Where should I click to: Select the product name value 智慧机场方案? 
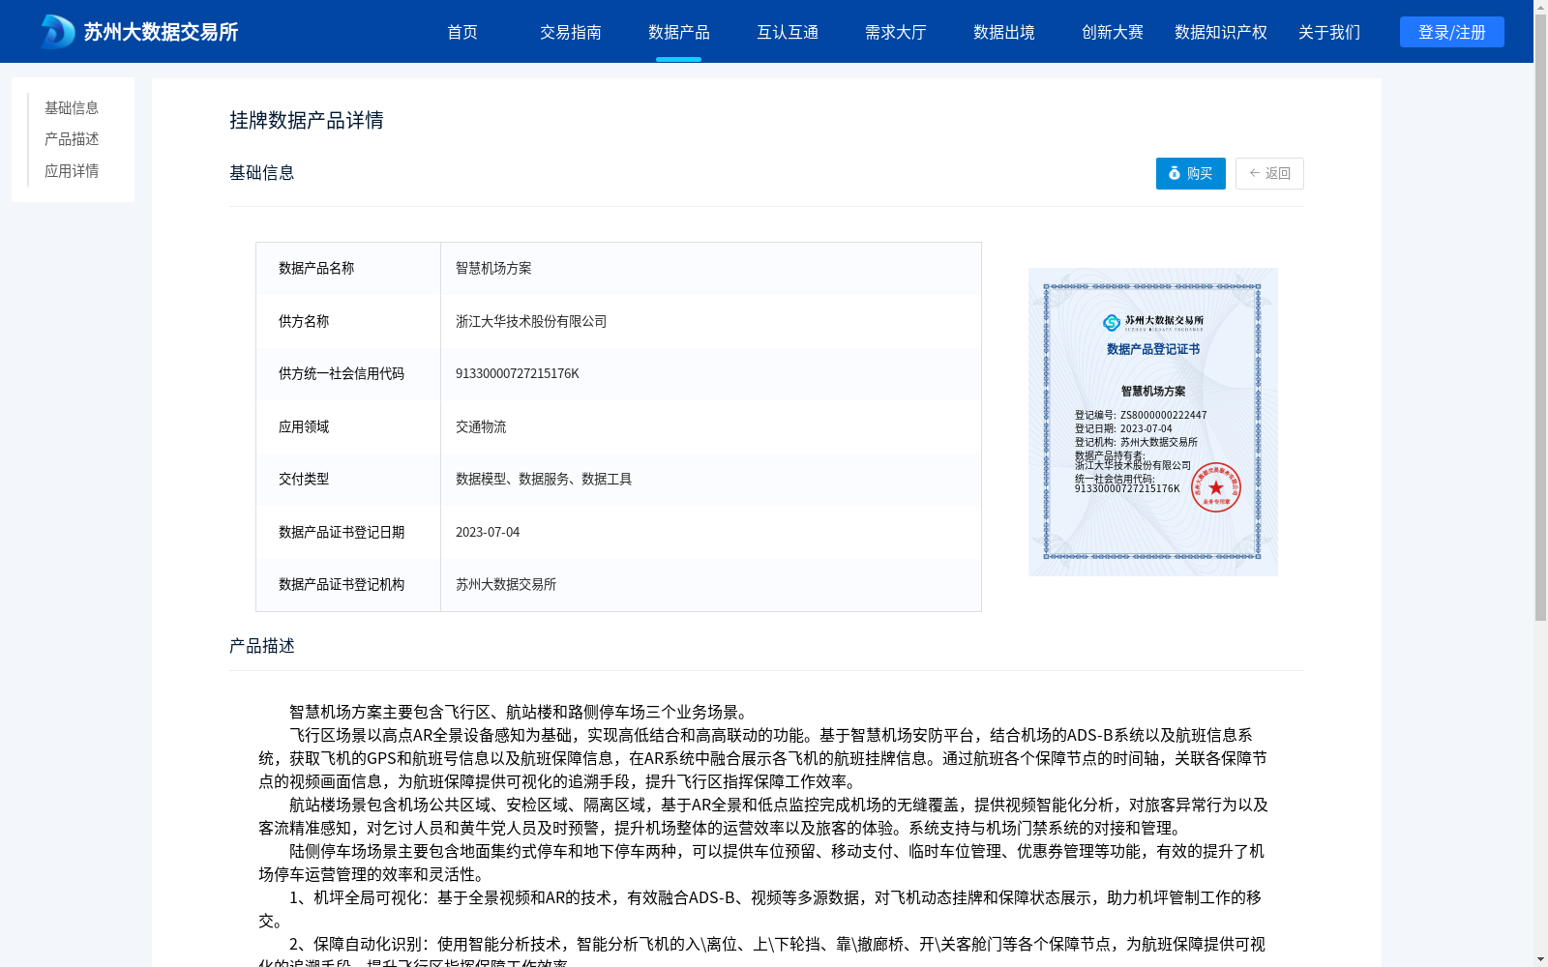pyautogui.click(x=493, y=268)
